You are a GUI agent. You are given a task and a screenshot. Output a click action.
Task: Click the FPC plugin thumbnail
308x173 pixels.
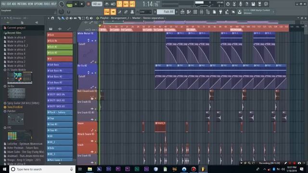click(20, 136)
